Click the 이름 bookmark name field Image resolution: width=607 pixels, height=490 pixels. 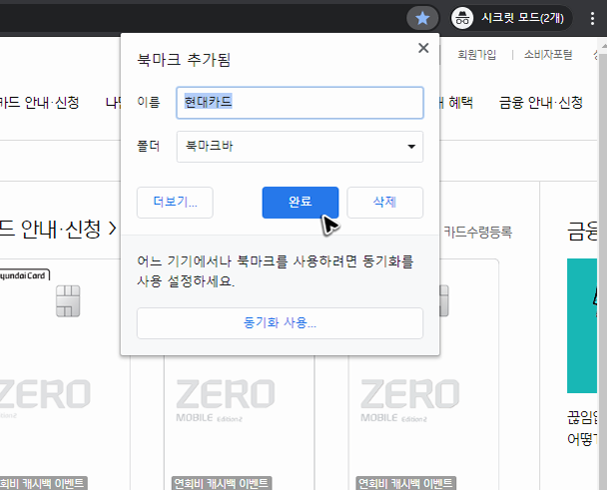coord(300,103)
